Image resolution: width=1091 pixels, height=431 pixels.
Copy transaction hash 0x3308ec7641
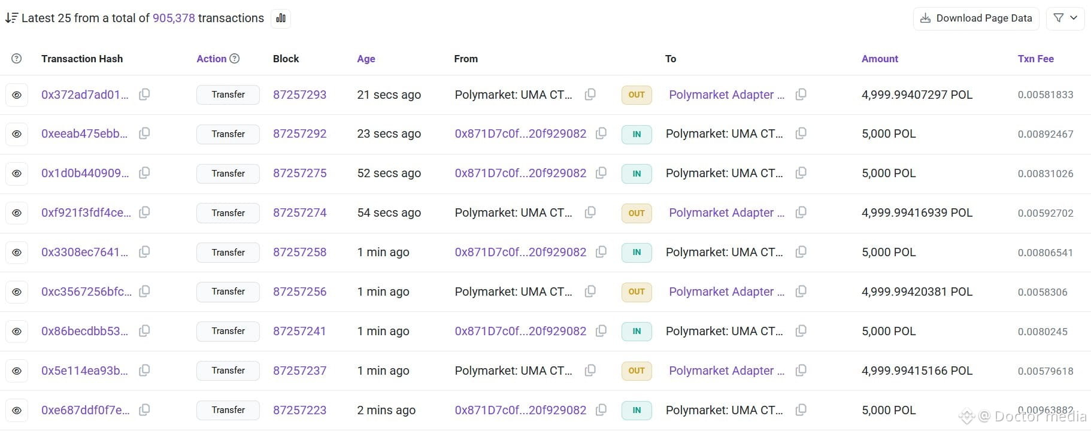pos(144,252)
